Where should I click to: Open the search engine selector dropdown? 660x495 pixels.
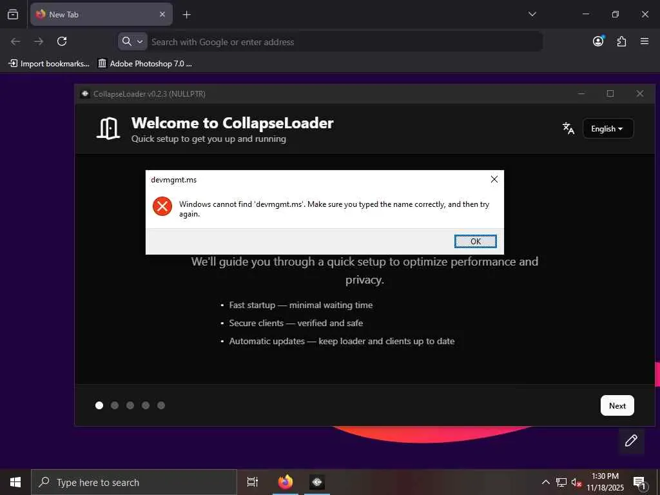[x=133, y=41]
